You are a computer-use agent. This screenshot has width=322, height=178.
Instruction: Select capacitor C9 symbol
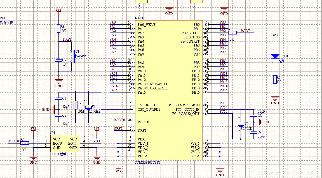pyautogui.click(x=254, y=132)
